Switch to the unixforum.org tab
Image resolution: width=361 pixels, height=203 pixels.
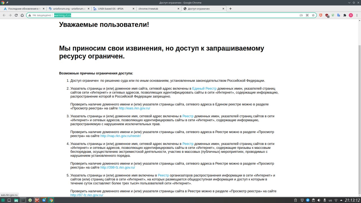69,8
